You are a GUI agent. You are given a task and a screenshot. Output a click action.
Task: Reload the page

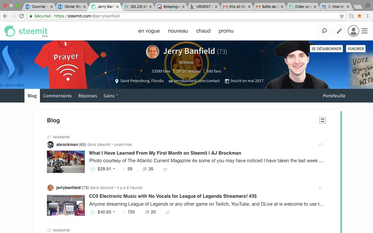(x=22, y=16)
